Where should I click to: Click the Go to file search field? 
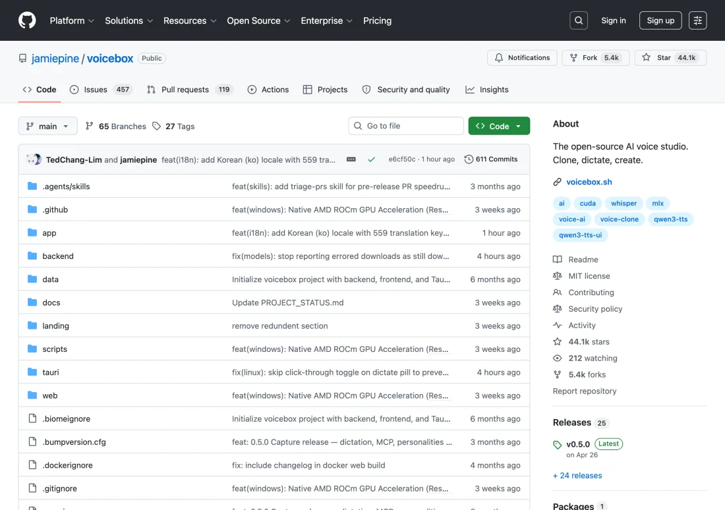tap(405, 126)
